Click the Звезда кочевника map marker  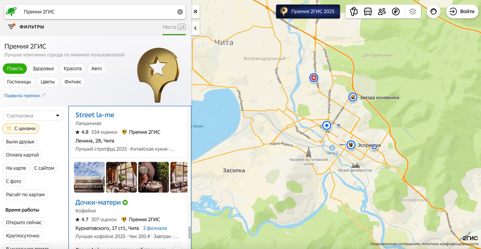353,97
